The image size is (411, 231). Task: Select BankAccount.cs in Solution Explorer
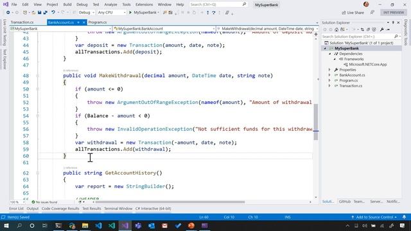tap(352, 75)
